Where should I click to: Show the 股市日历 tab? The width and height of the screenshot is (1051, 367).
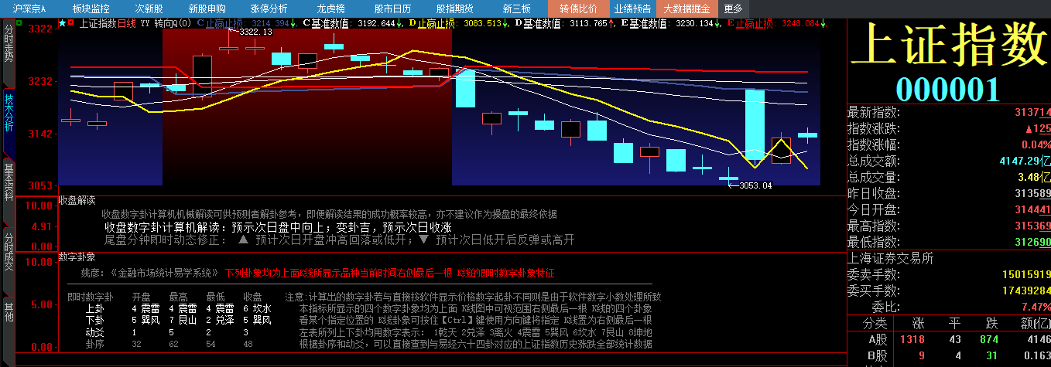click(392, 8)
